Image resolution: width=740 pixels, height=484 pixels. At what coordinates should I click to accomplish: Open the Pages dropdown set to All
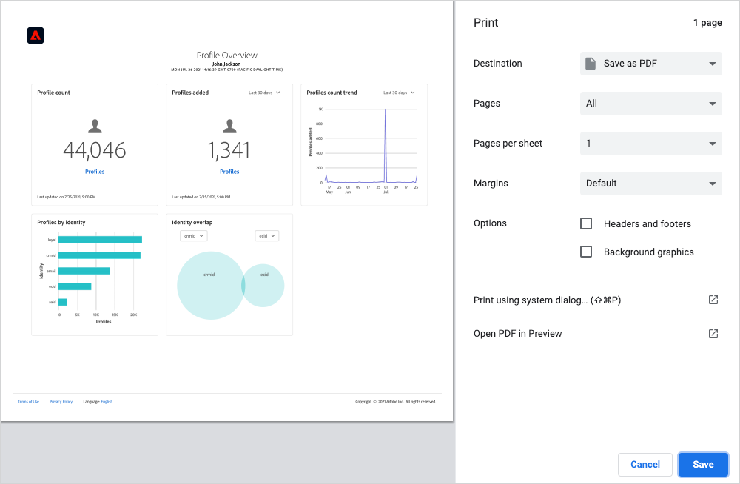coord(650,104)
